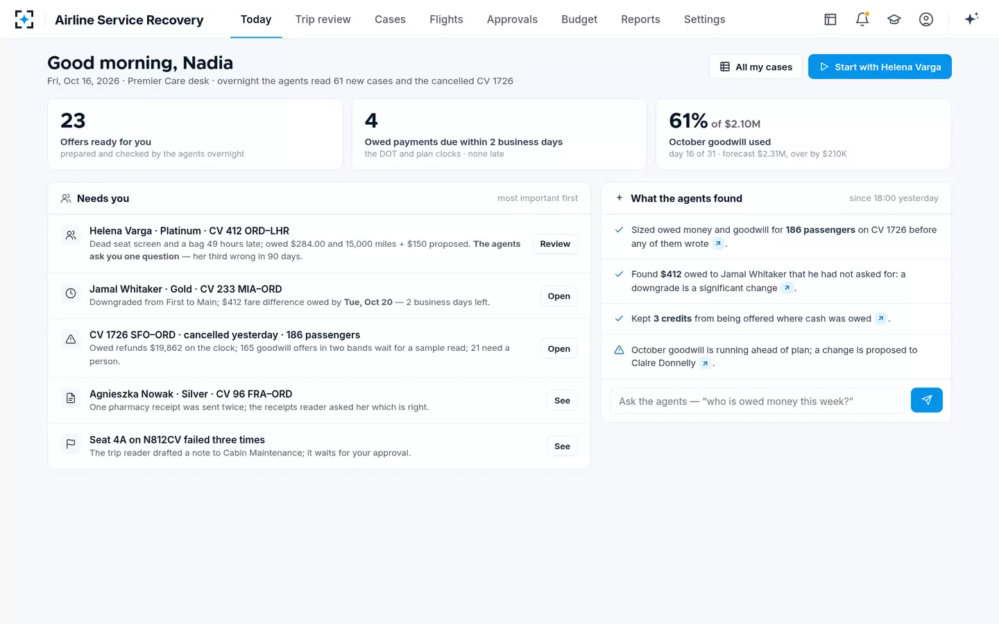Screen dimensions: 999x624
Task: Select the Today tab
Action: pyautogui.click(x=256, y=19)
